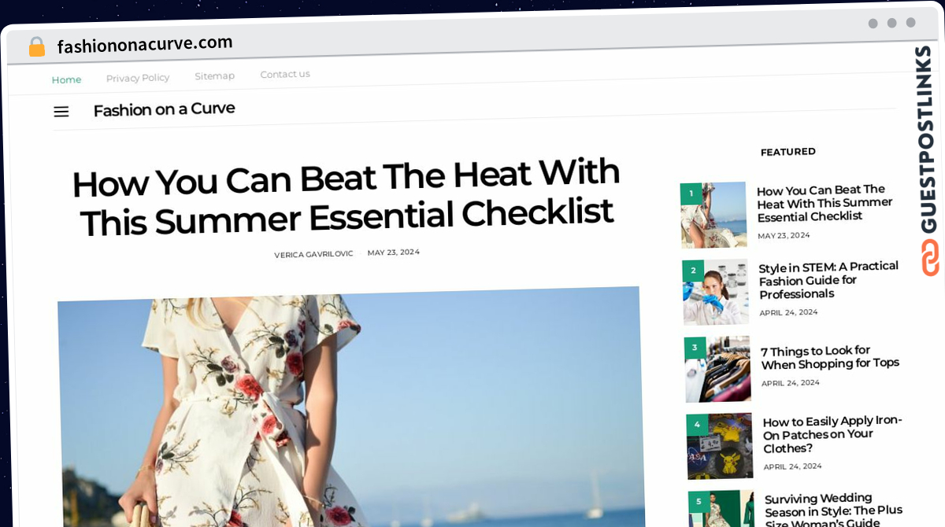Viewport: 945px width, 527px height.
Task: Click the number 3 badge on Tops post
Action: tap(695, 347)
